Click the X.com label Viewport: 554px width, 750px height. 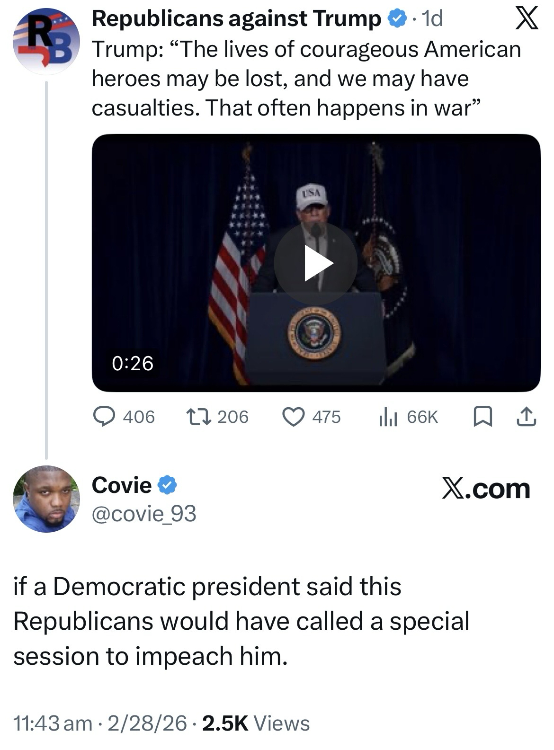486,489
